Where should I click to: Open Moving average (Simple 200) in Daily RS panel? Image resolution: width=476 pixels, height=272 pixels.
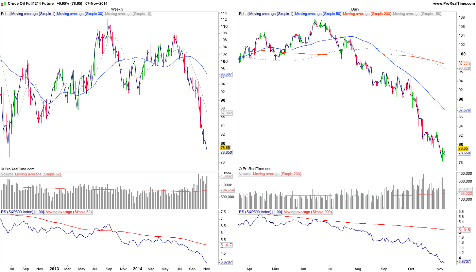coord(307,212)
